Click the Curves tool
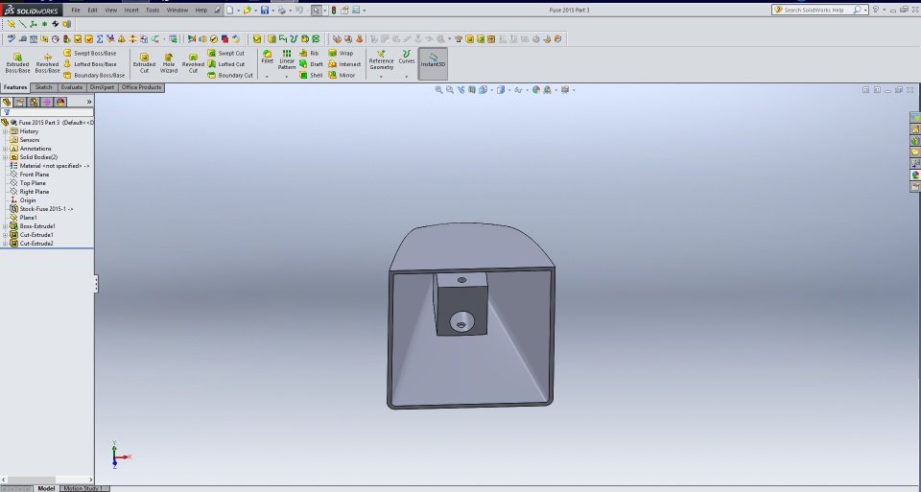Image resolution: width=921 pixels, height=492 pixels. click(407, 57)
